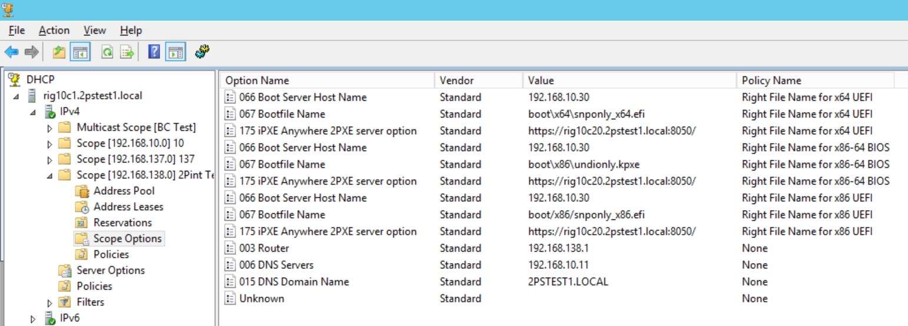The height and width of the screenshot is (326, 908).
Task: Collapse the Scope [192.168.138.0] tree node
Action: pyautogui.click(x=50, y=175)
